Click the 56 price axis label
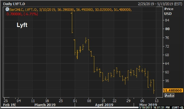 click(167, 81)
